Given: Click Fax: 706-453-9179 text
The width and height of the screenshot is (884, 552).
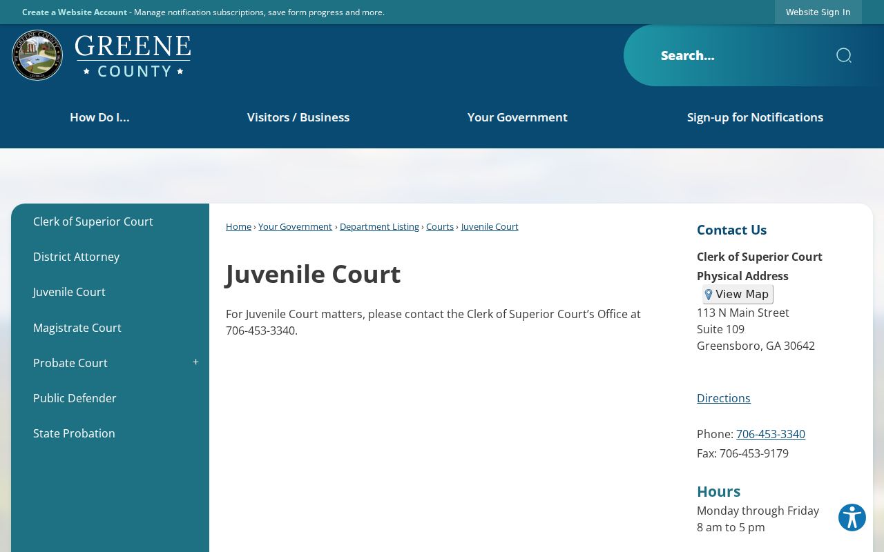Looking at the screenshot, I should tap(742, 453).
